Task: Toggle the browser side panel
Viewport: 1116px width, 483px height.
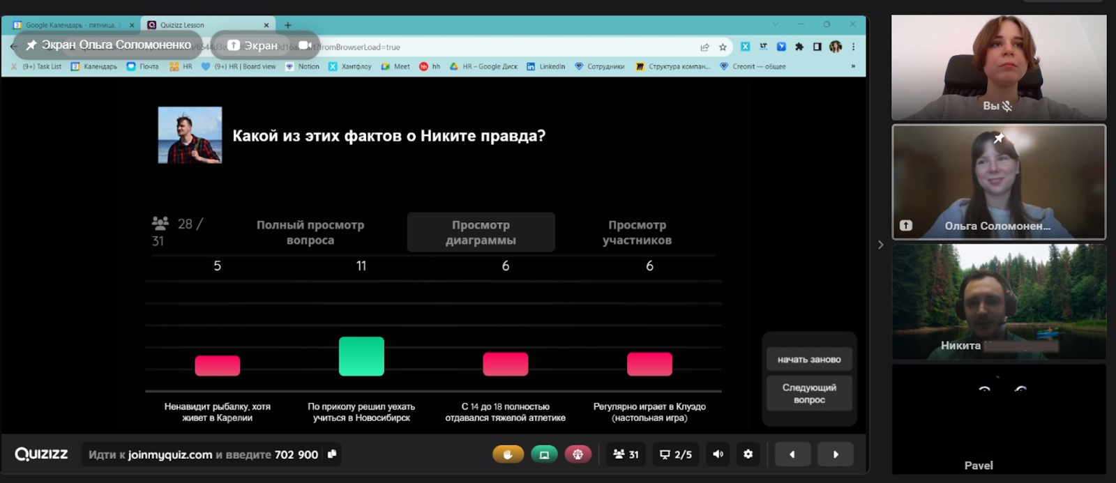Action: (817, 47)
